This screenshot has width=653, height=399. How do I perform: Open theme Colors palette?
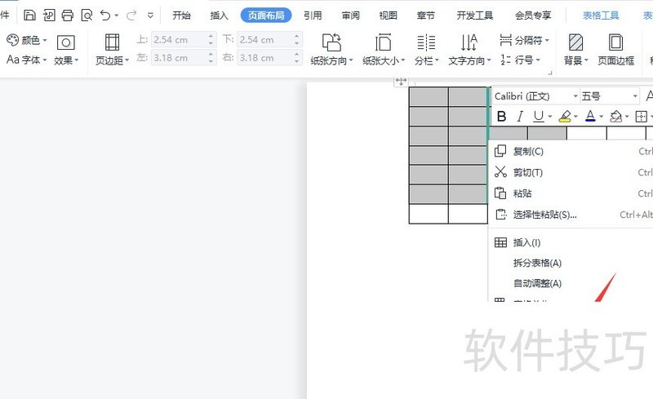[x=26, y=40]
